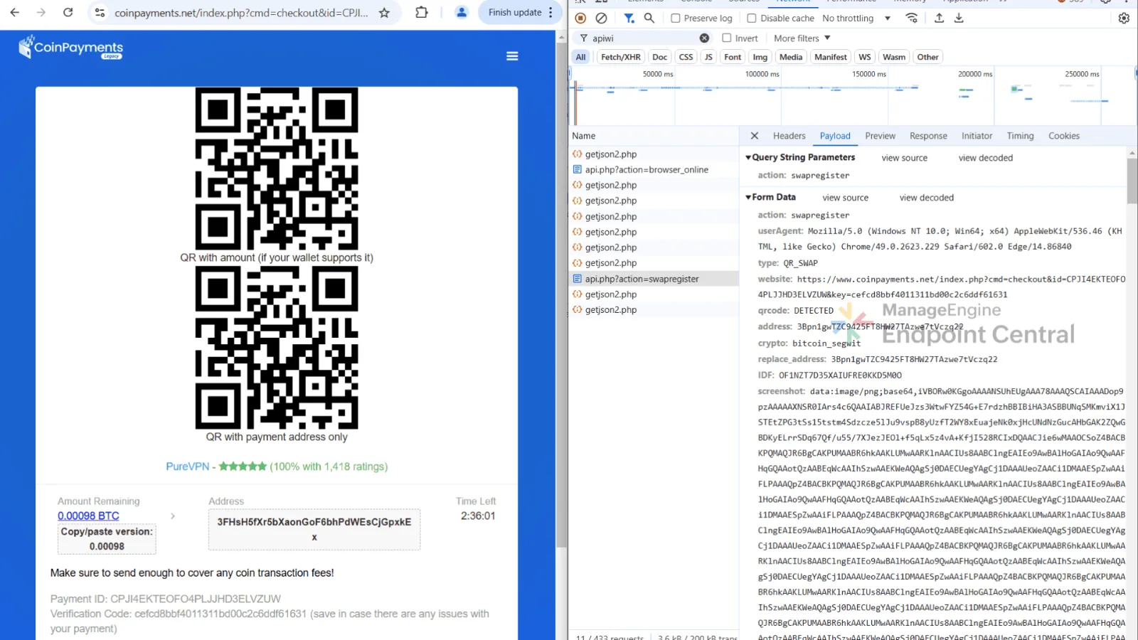Click the Name column header
This screenshot has height=640, width=1138.
654,136
